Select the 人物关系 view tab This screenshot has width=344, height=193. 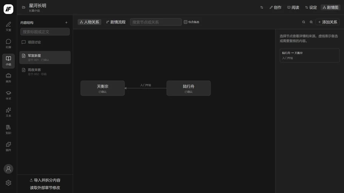pyautogui.click(x=89, y=22)
